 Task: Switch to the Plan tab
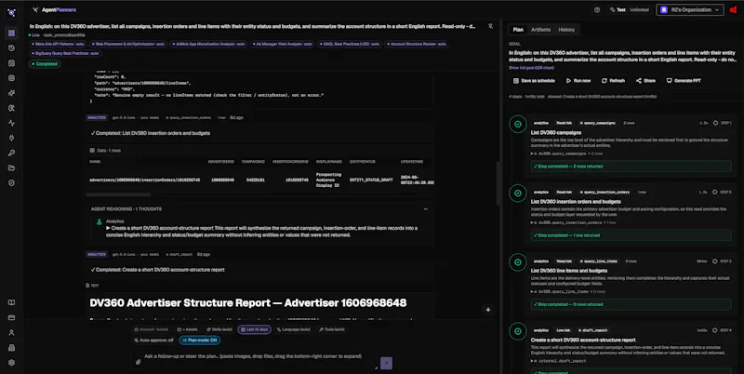(518, 30)
